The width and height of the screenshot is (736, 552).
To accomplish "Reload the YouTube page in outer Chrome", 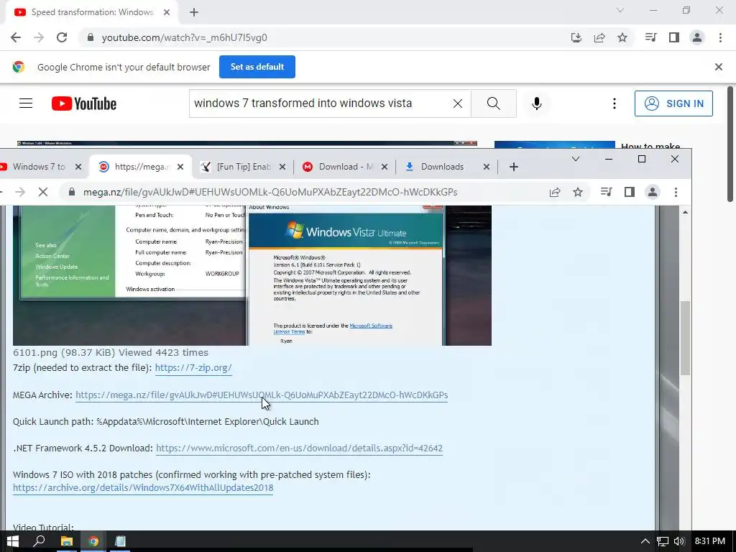I will tap(62, 37).
